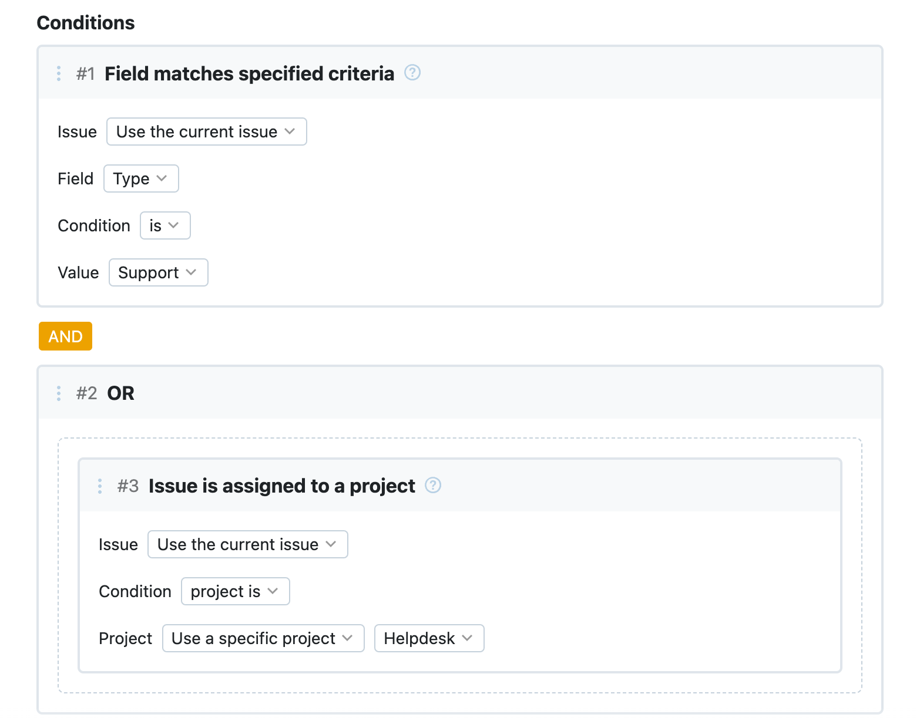The height and width of the screenshot is (721, 920).
Task: Click help icon beside Field matches specified criteria
Action: tap(412, 73)
